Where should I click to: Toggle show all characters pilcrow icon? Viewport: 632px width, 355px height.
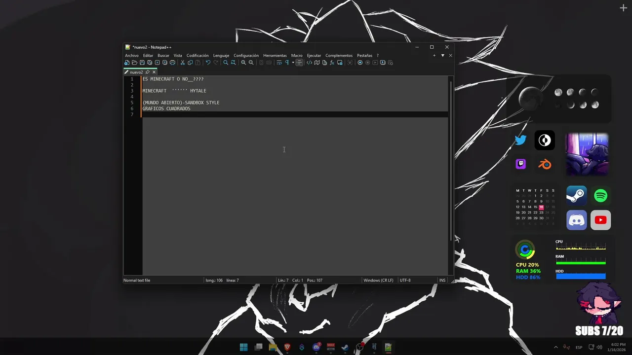[x=287, y=63]
